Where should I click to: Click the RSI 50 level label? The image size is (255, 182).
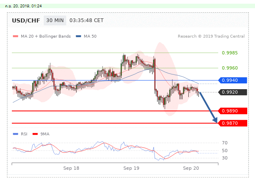[225, 151]
